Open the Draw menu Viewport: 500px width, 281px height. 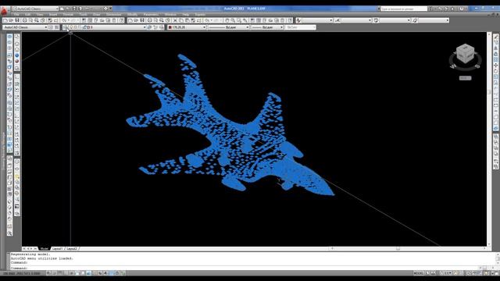96,15
